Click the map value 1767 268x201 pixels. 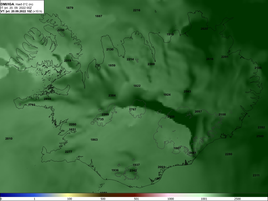click(x=132, y=109)
